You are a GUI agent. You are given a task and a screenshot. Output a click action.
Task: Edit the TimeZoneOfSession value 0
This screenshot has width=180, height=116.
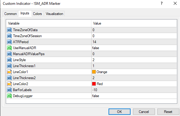tap(134, 36)
